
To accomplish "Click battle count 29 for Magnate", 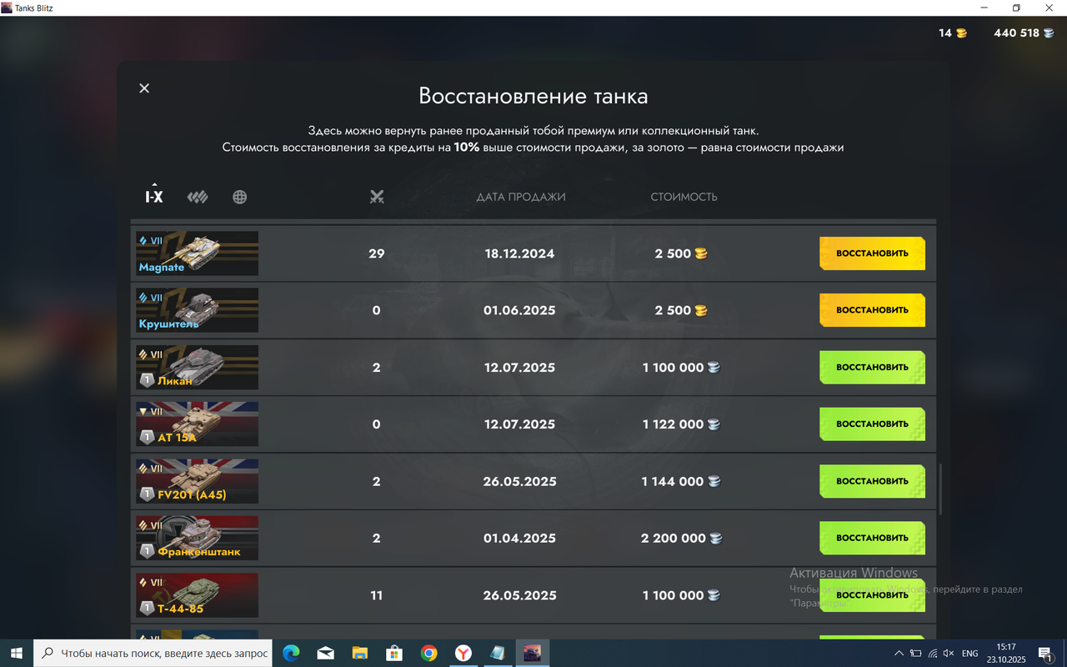I will [x=377, y=253].
